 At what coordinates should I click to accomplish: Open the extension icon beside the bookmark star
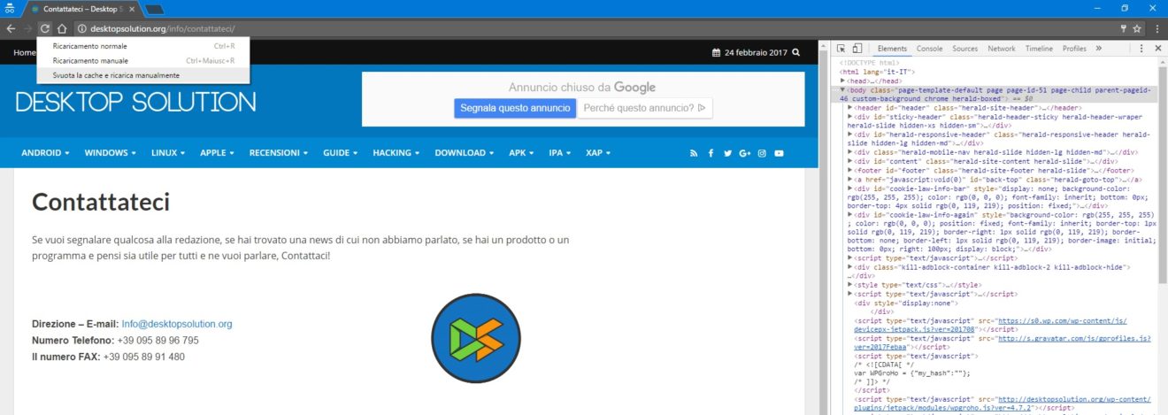point(1124,28)
